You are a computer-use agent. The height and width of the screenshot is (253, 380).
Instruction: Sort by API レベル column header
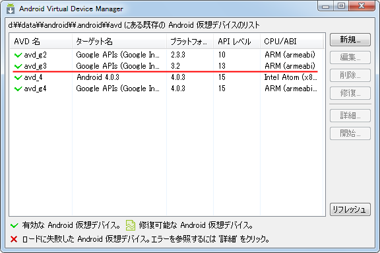point(237,42)
